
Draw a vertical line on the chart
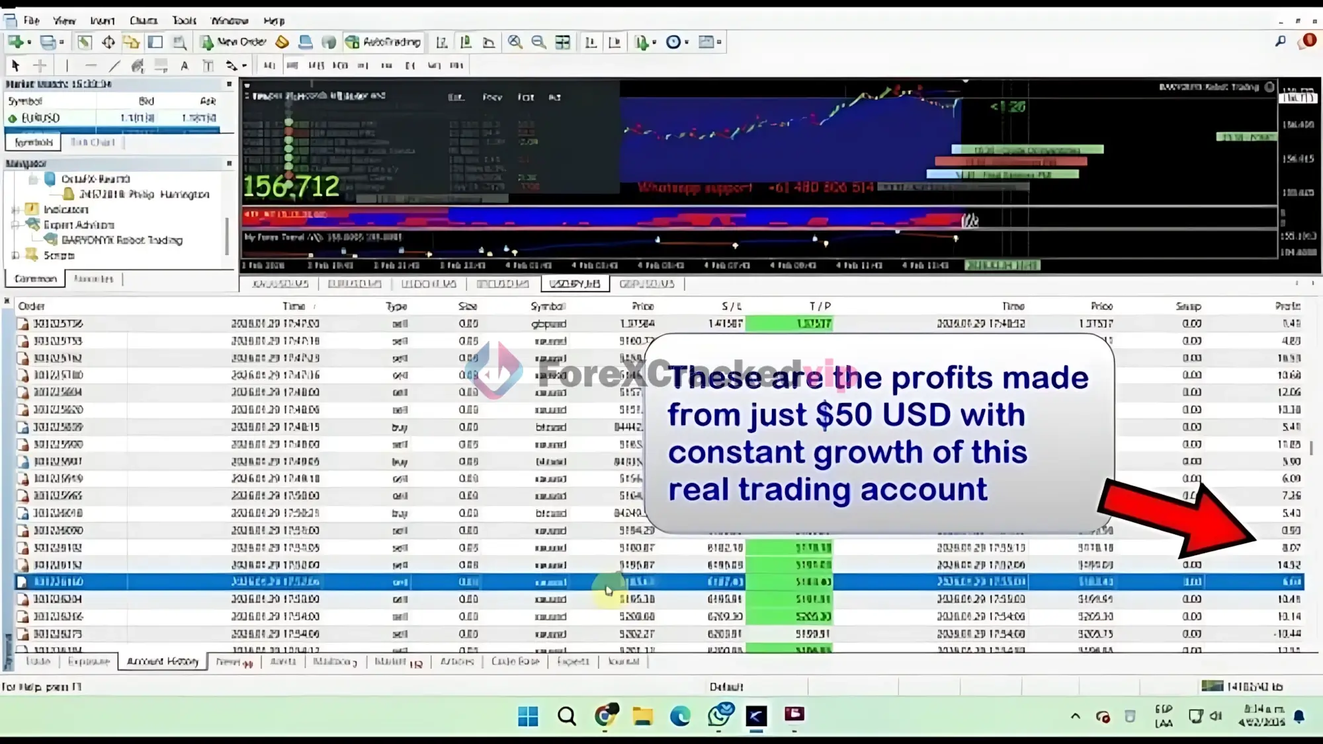pyautogui.click(x=67, y=65)
